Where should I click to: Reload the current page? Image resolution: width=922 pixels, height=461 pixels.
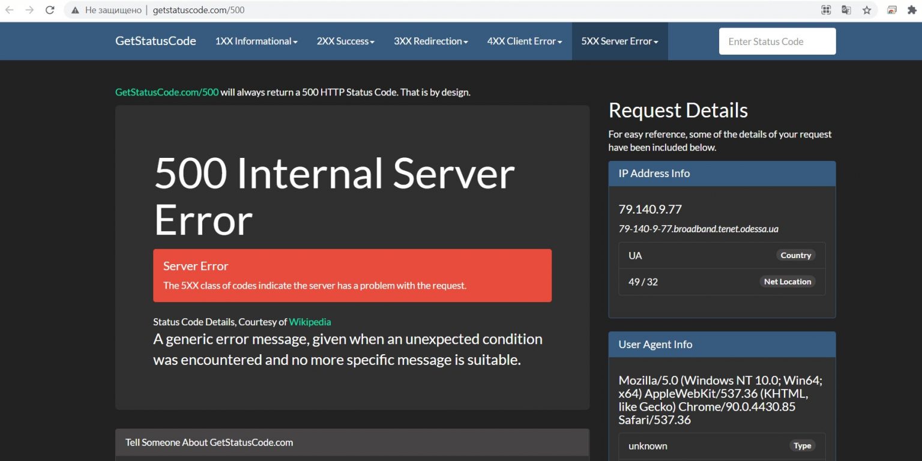click(x=50, y=10)
